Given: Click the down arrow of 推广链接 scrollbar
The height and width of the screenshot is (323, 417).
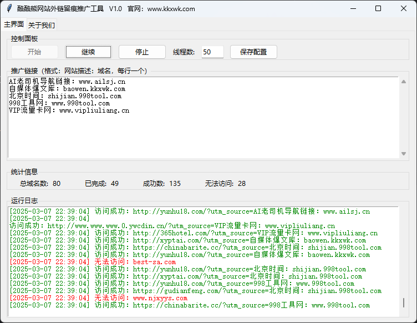Looking at the screenshot, I should pyautogui.click(x=404, y=154).
